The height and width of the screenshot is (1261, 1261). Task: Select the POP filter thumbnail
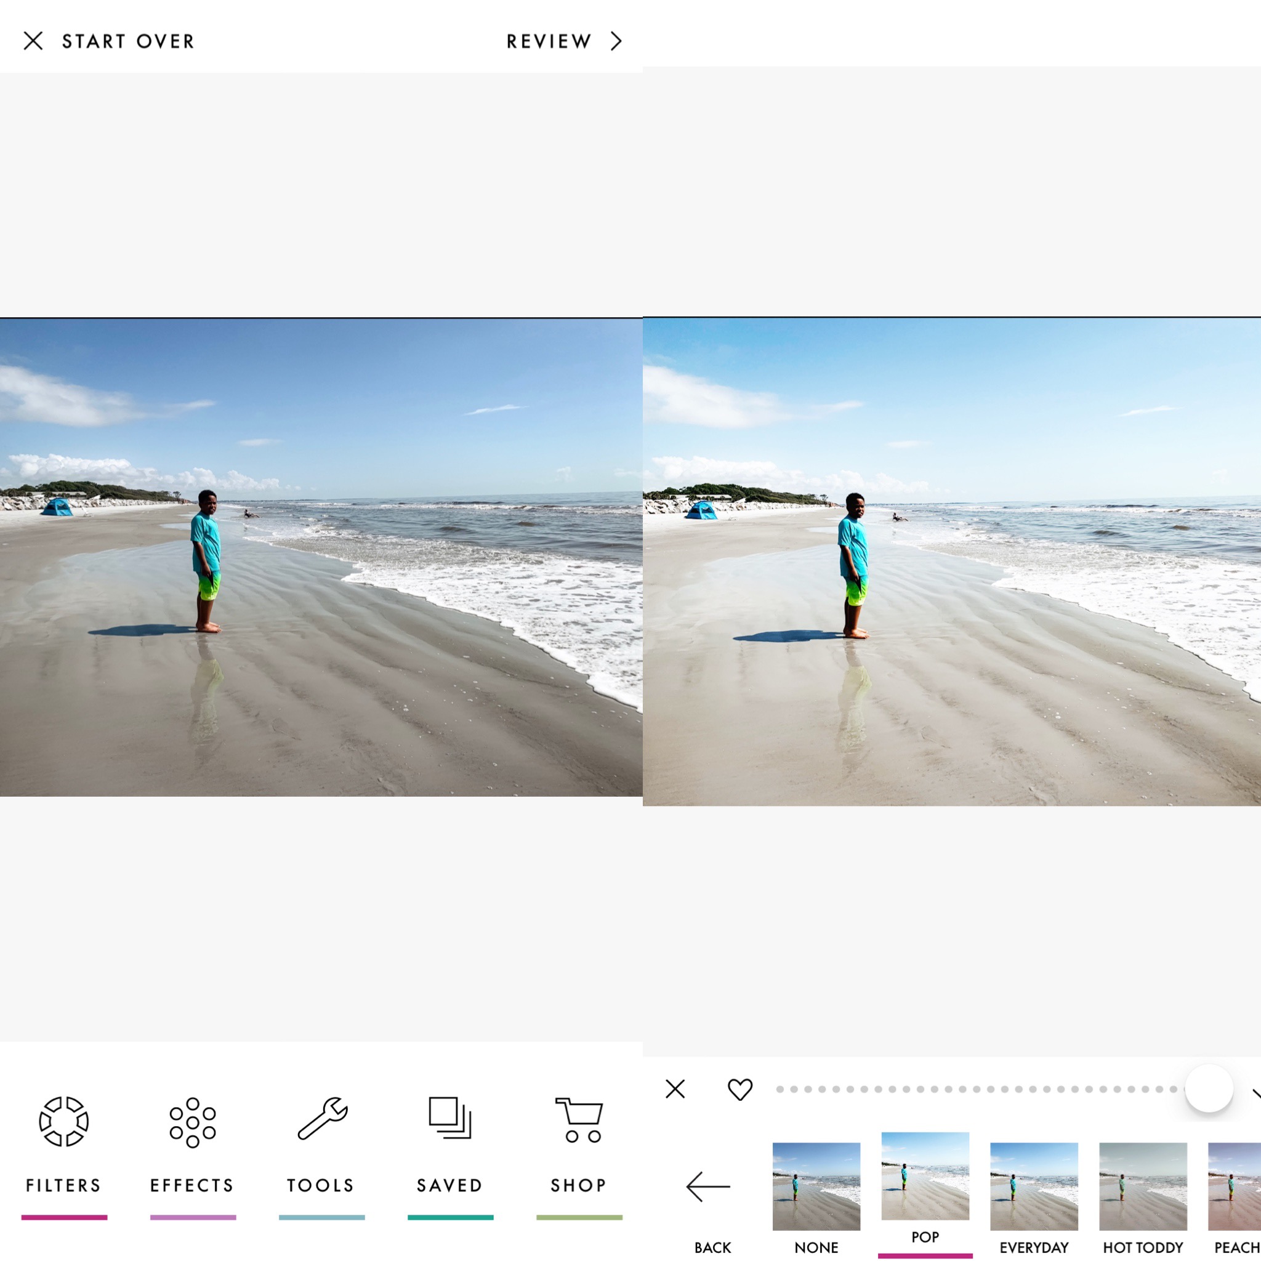point(925,1175)
